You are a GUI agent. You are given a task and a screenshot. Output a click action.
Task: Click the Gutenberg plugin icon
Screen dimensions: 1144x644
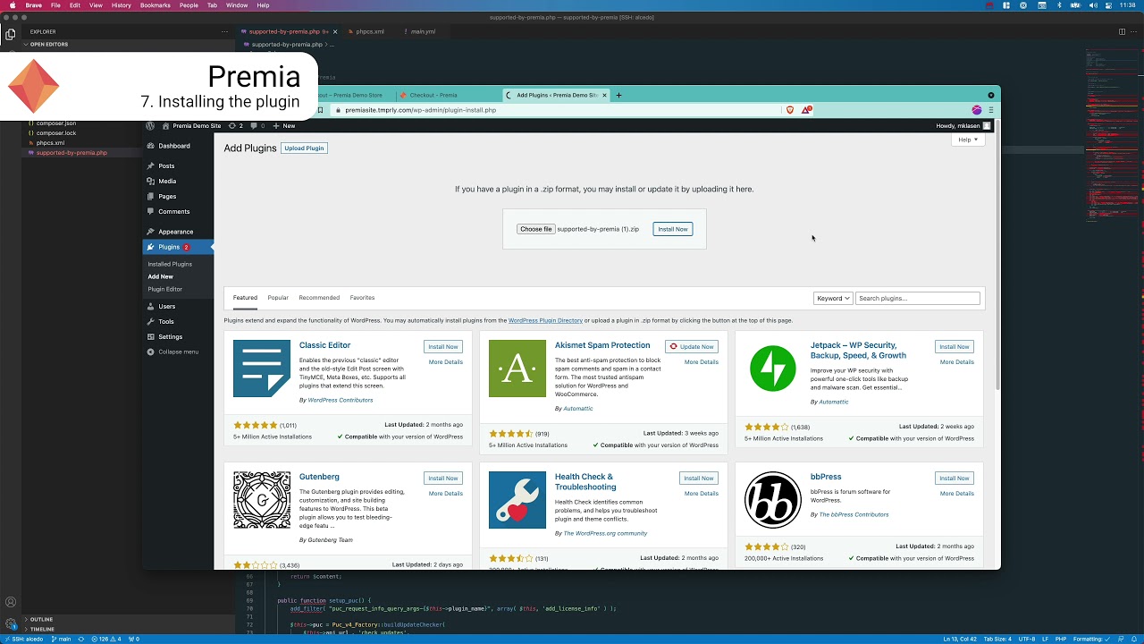click(x=262, y=500)
